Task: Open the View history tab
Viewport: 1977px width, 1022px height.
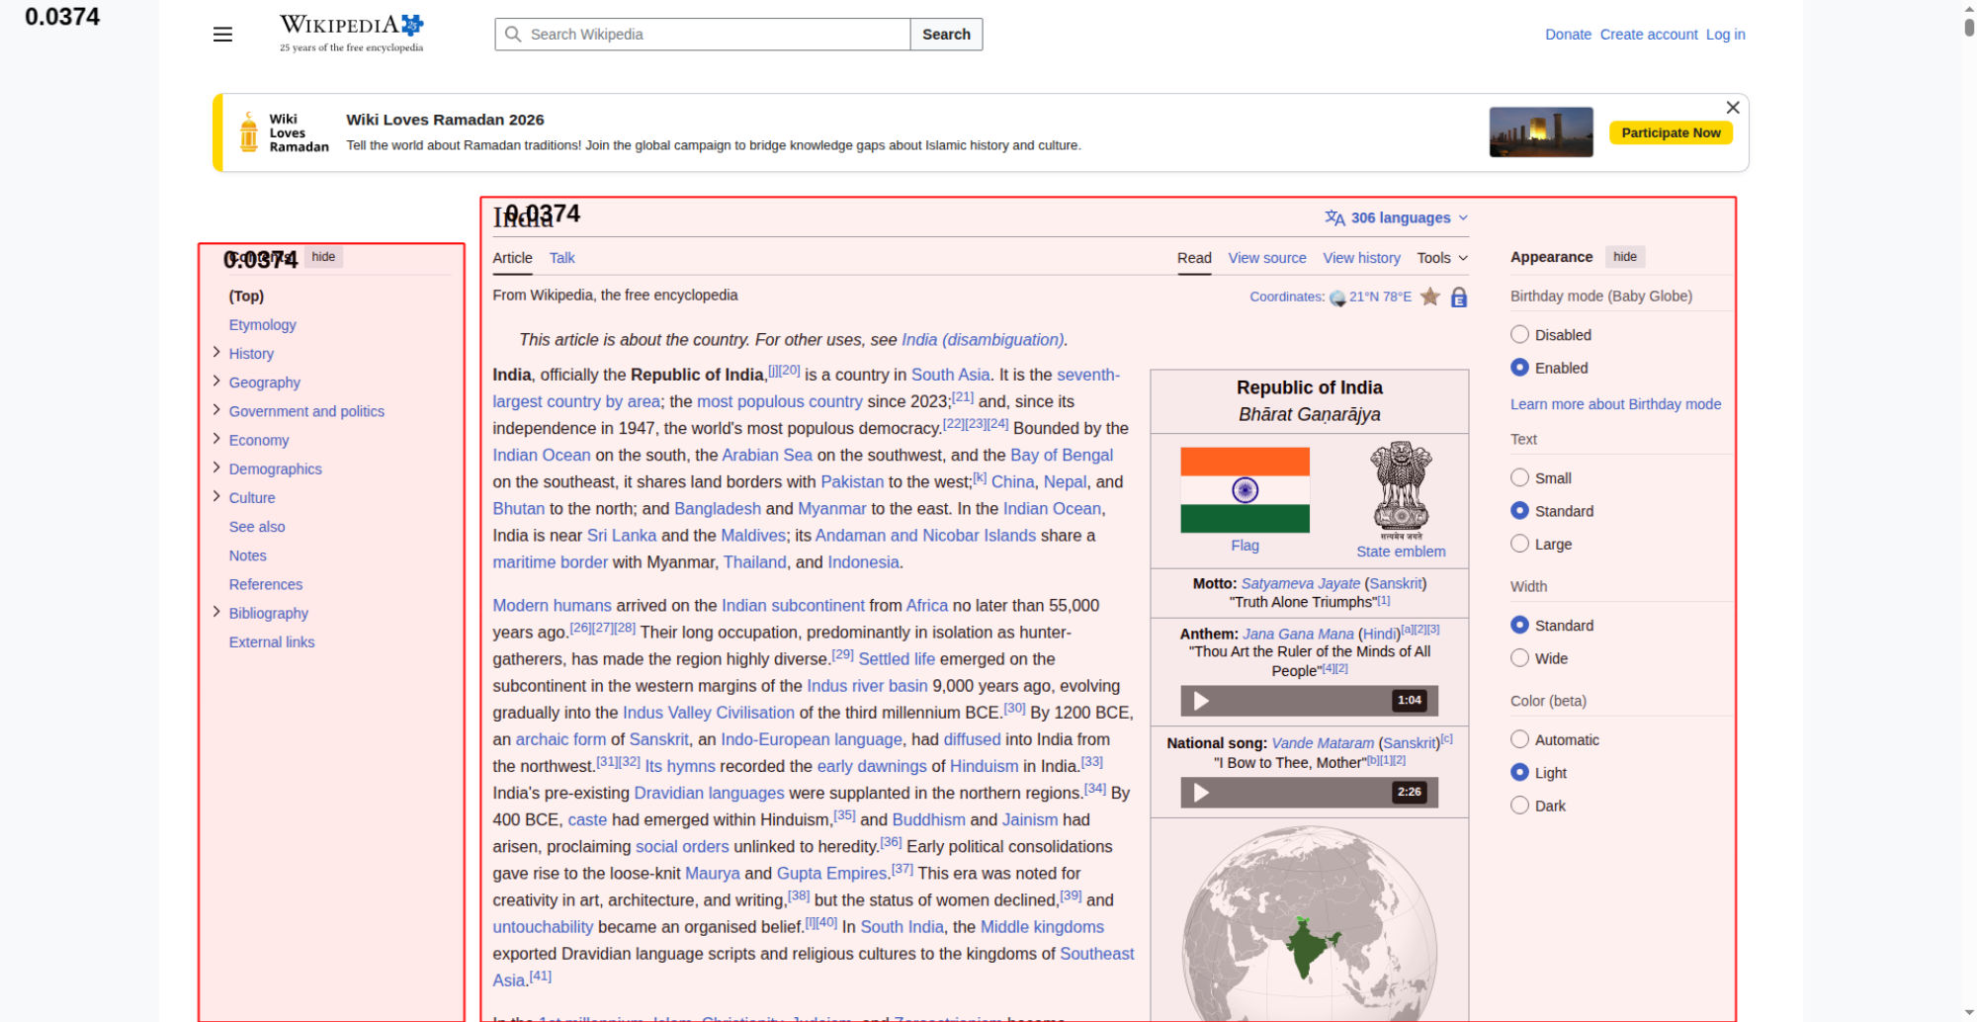Action: coord(1361,258)
